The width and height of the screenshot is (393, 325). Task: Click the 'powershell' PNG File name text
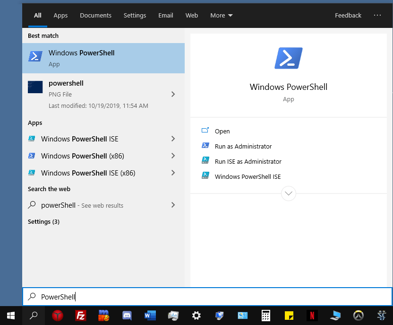[66, 83]
